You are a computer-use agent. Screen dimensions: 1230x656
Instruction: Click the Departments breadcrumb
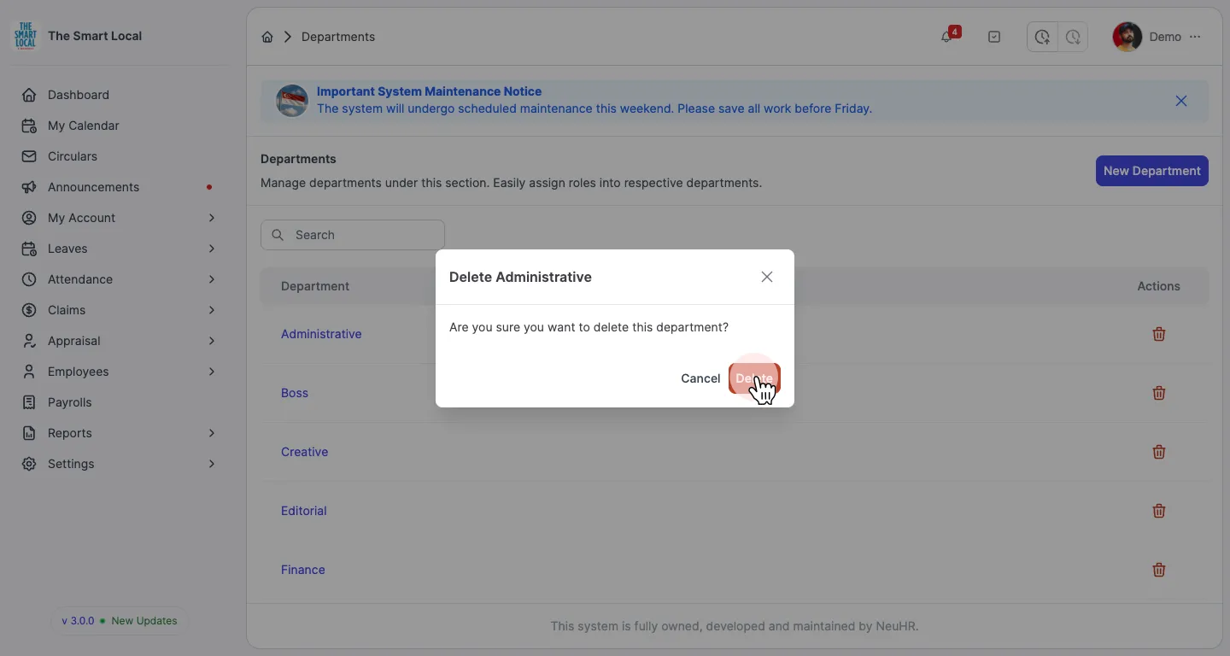(338, 37)
